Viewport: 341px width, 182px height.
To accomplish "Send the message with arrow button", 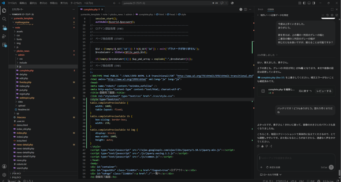I will point(331,167).
